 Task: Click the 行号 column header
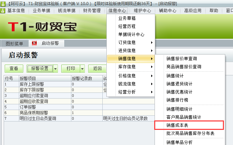point(11,78)
